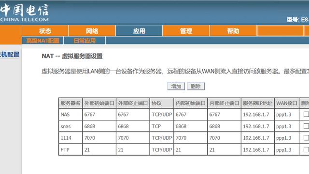Click the 内部终止端口 column header
309x174 pixels.
(x=224, y=103)
